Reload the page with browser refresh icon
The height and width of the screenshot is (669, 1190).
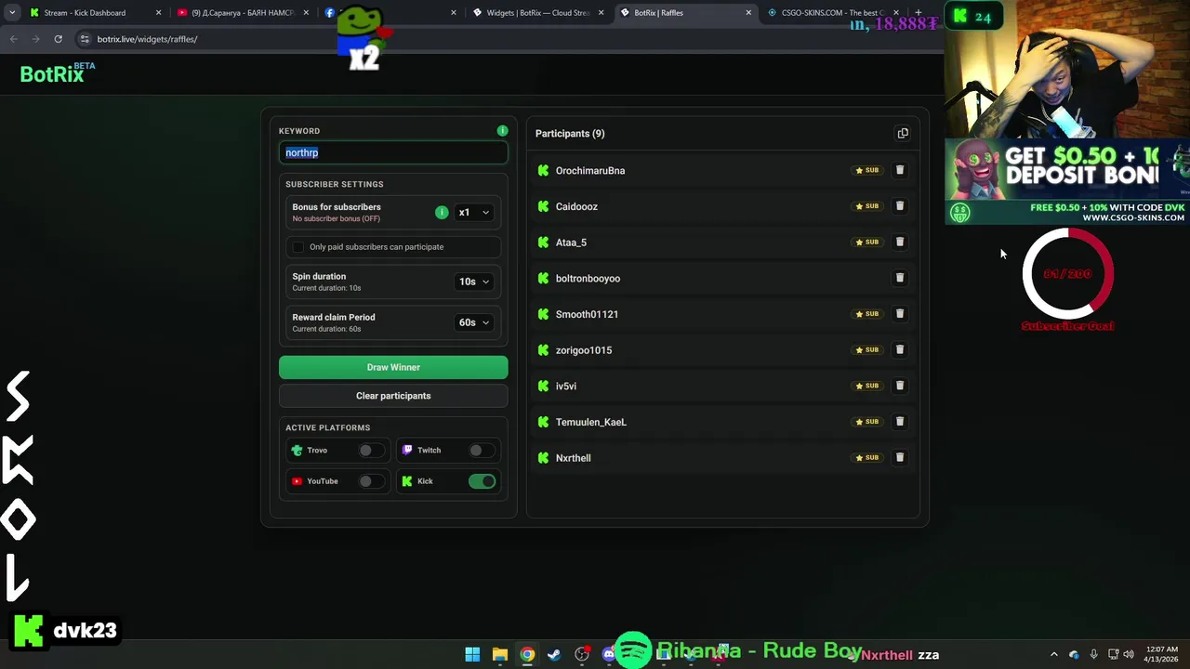coord(58,39)
